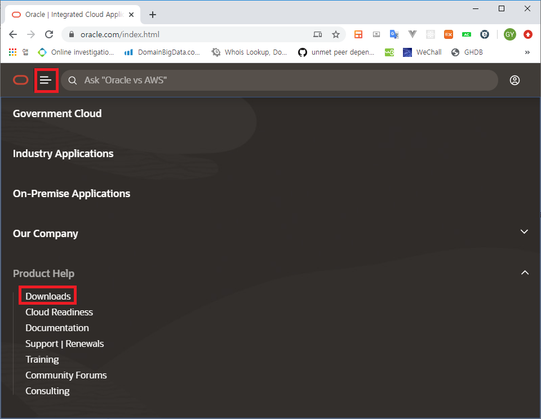Open the Cloud Readiness link
The height and width of the screenshot is (419, 541).
pyautogui.click(x=59, y=312)
